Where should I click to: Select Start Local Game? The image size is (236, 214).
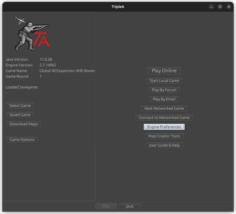click(x=164, y=80)
